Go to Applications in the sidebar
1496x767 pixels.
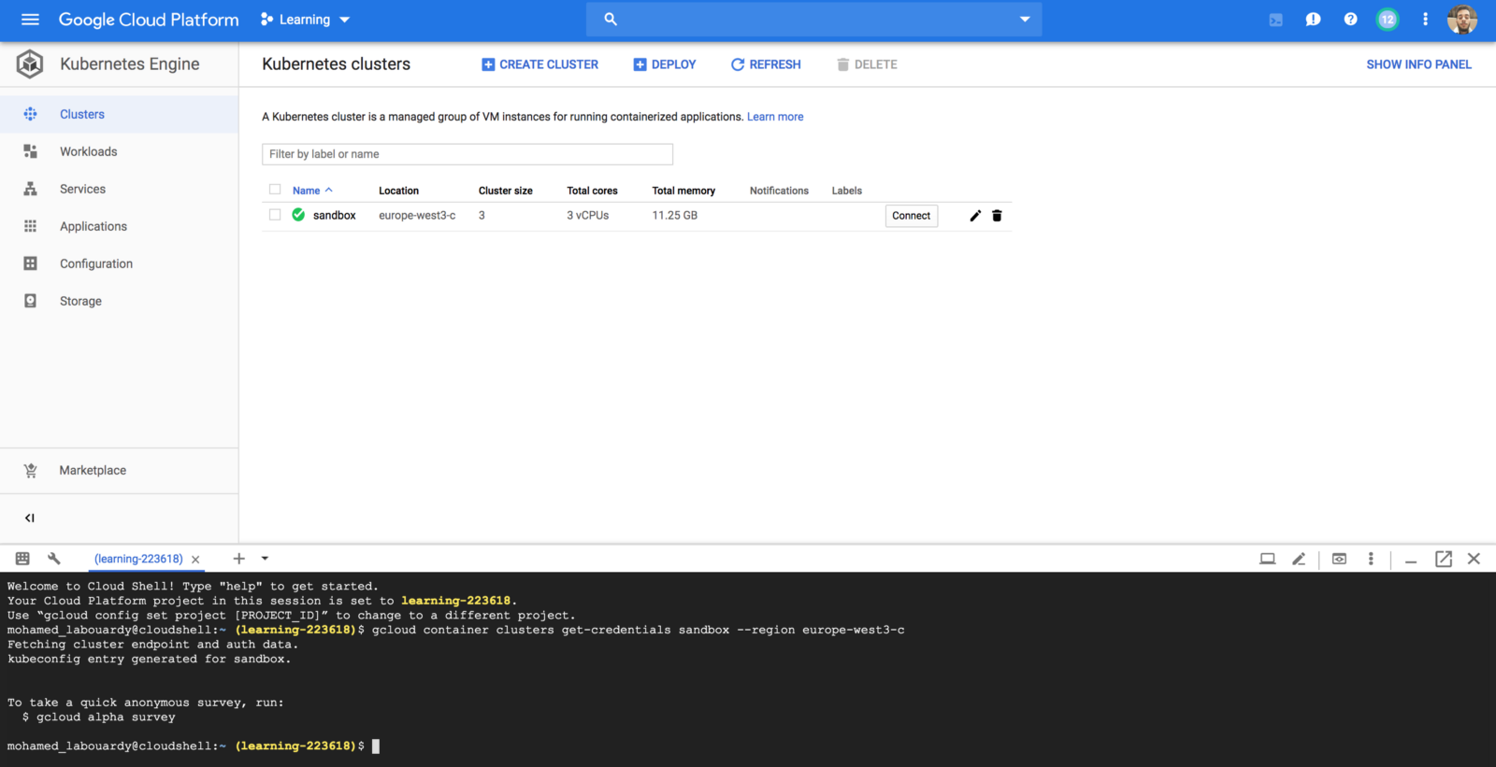(x=119, y=226)
